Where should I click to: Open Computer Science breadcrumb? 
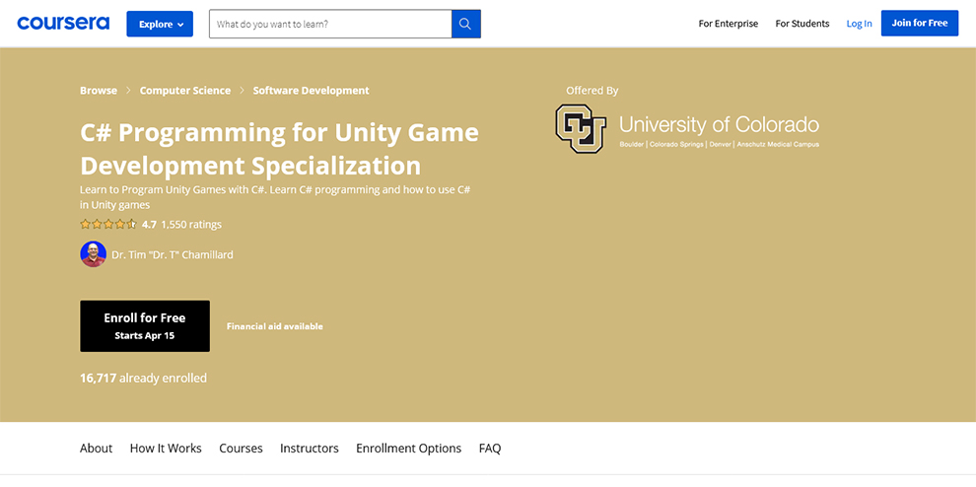185,91
